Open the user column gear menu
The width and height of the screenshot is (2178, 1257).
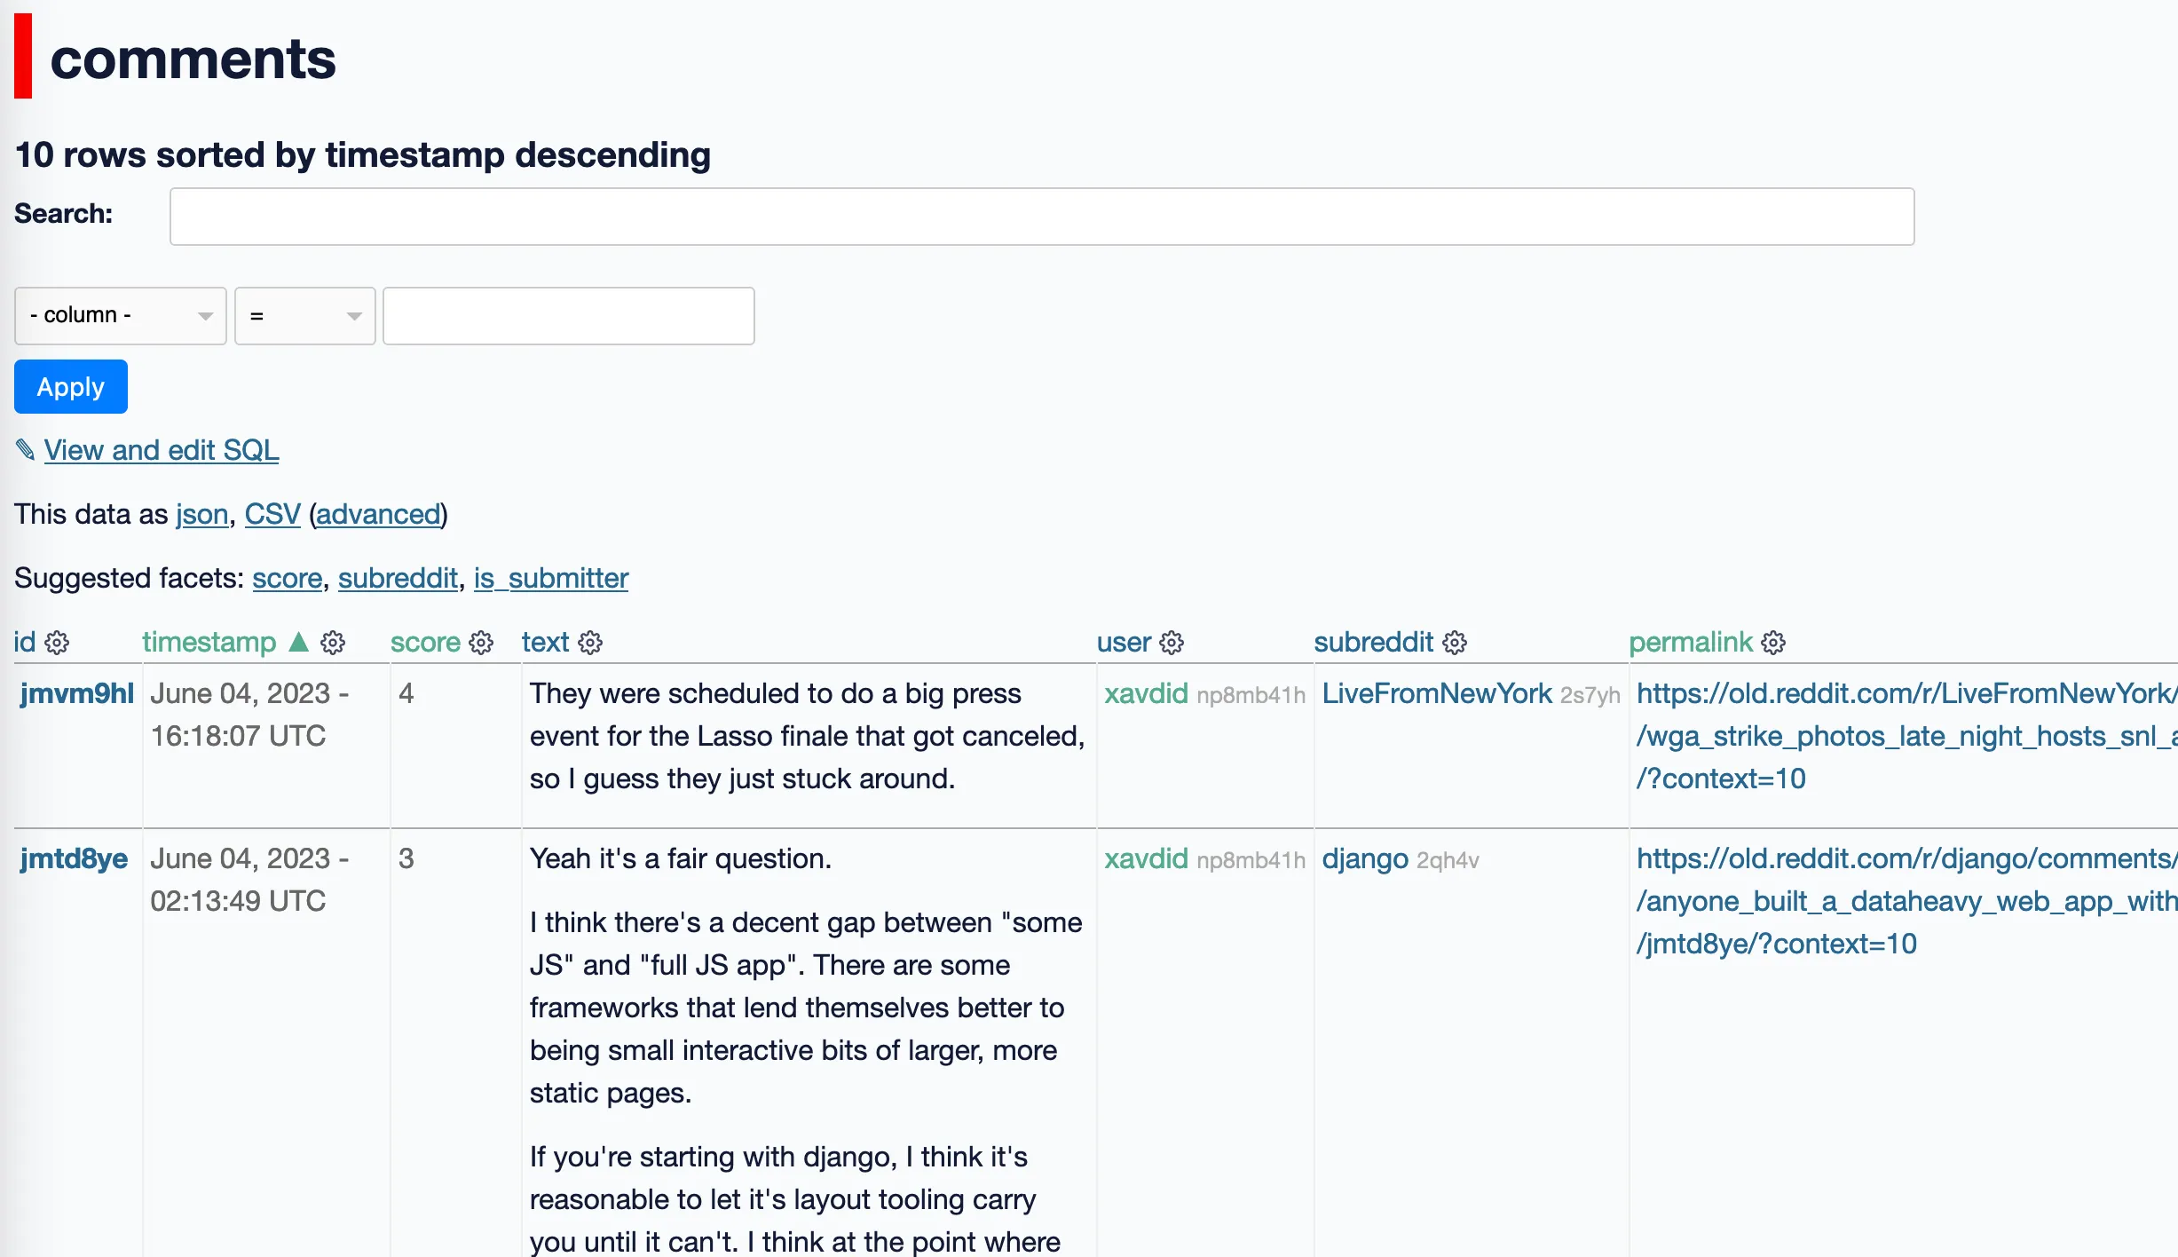click(1172, 643)
